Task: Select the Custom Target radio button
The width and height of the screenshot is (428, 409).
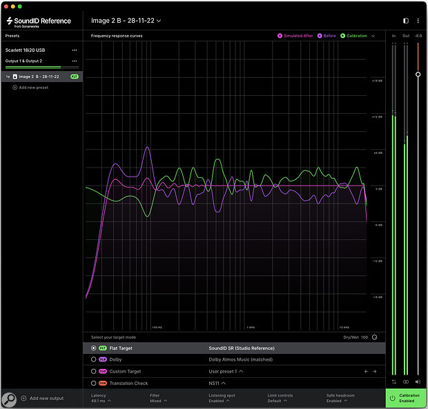Action: tap(93, 371)
